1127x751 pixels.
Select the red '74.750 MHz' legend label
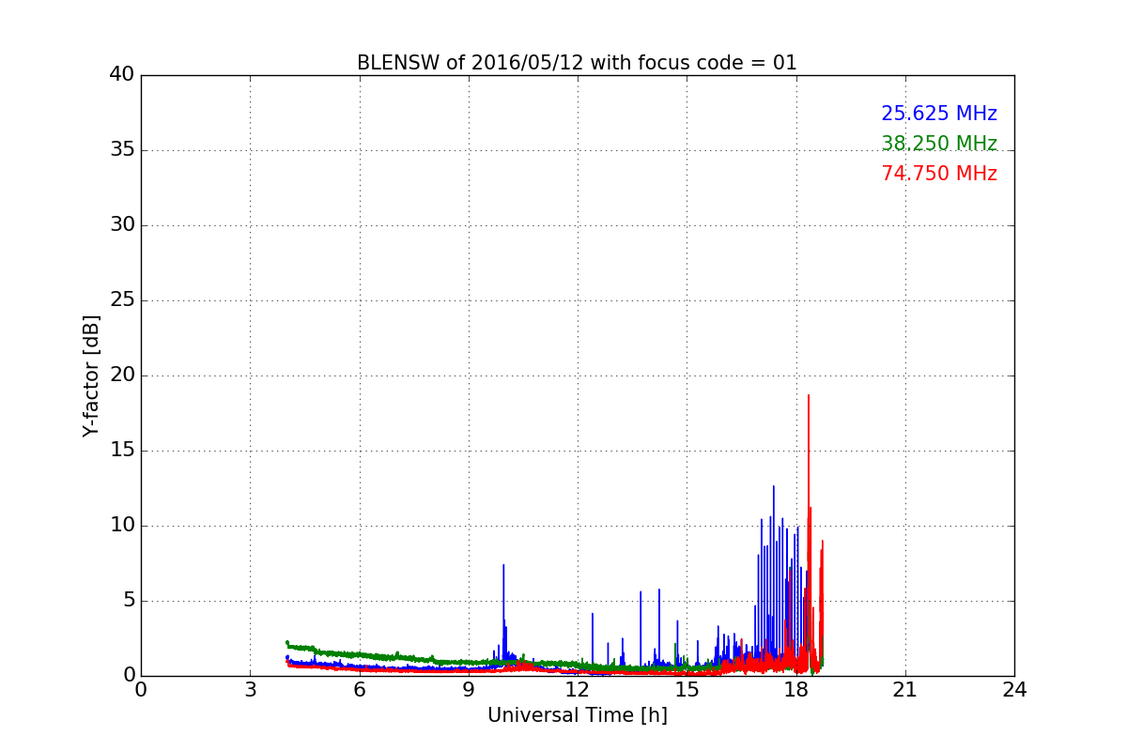tap(939, 174)
